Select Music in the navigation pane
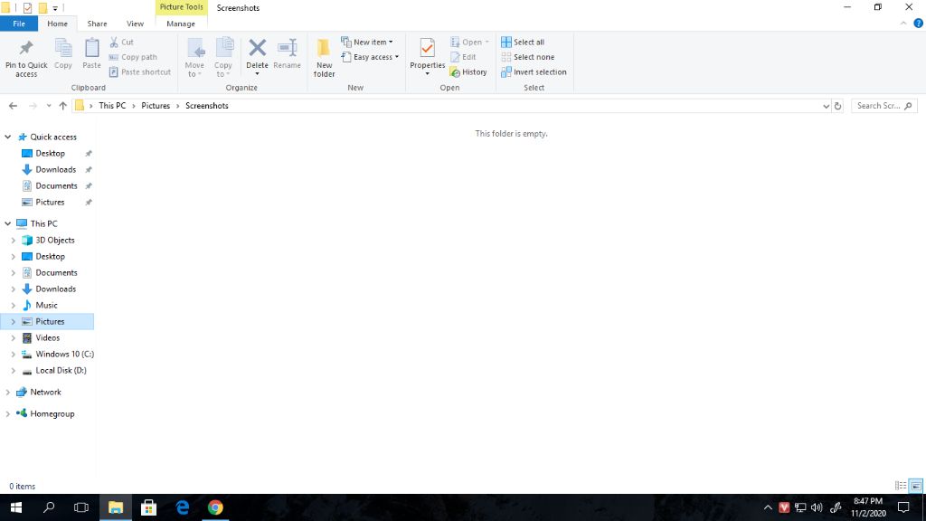926x521 pixels. [46, 306]
